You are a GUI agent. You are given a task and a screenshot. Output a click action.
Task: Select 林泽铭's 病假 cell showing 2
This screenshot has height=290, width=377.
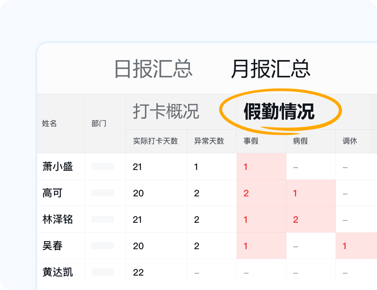click(x=295, y=219)
